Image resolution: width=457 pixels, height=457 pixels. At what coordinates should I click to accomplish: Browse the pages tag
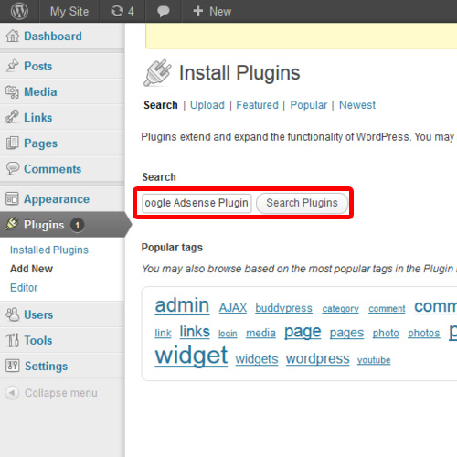[346, 333]
